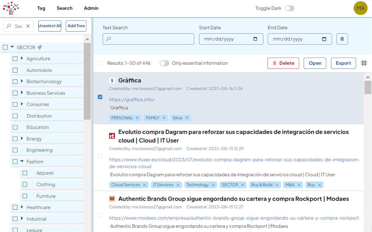Collapse the SECTOR tree node
372x232 pixels.
[12, 47]
